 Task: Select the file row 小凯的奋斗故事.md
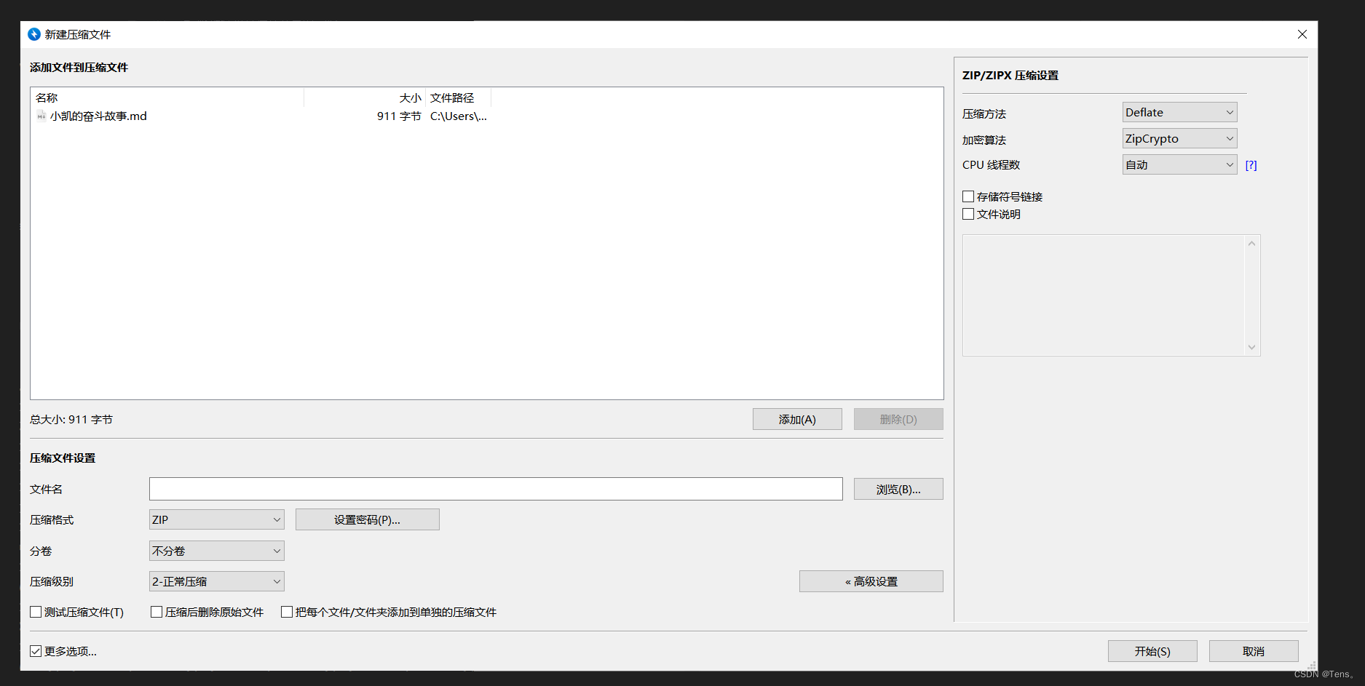tap(261, 116)
